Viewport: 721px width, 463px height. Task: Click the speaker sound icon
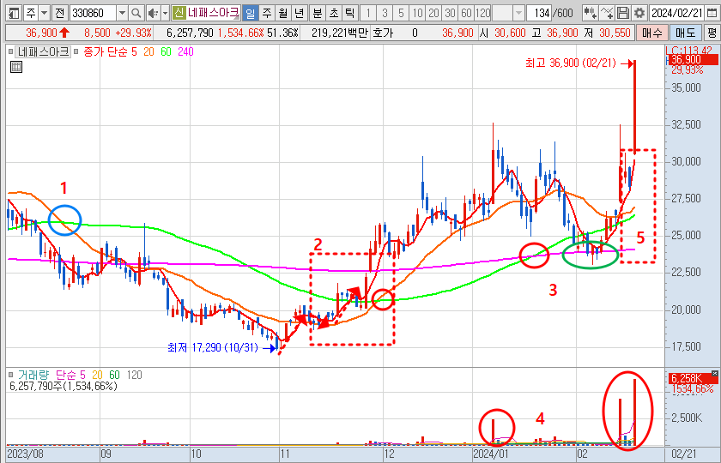153,13
